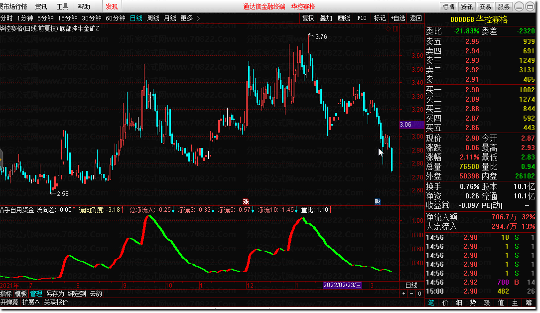Click the 2.58 low price arrow marker

[x=59, y=193]
